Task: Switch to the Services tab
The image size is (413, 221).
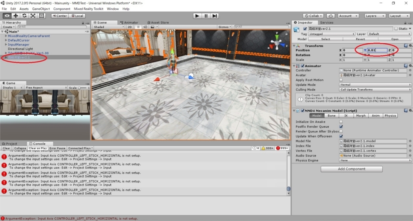Action: (x=327, y=23)
